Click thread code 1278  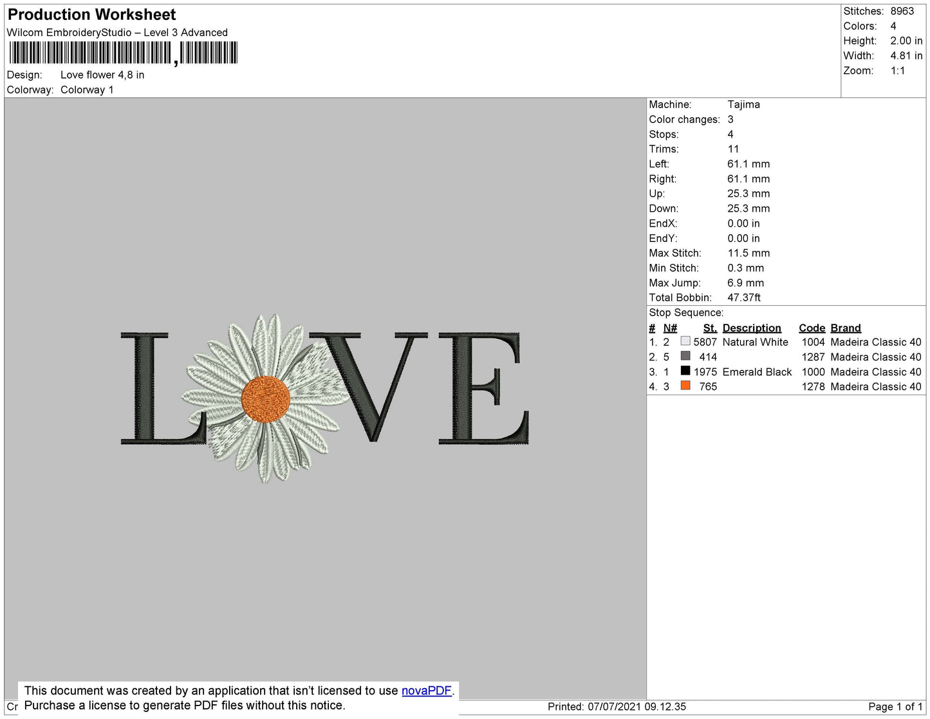(x=813, y=386)
